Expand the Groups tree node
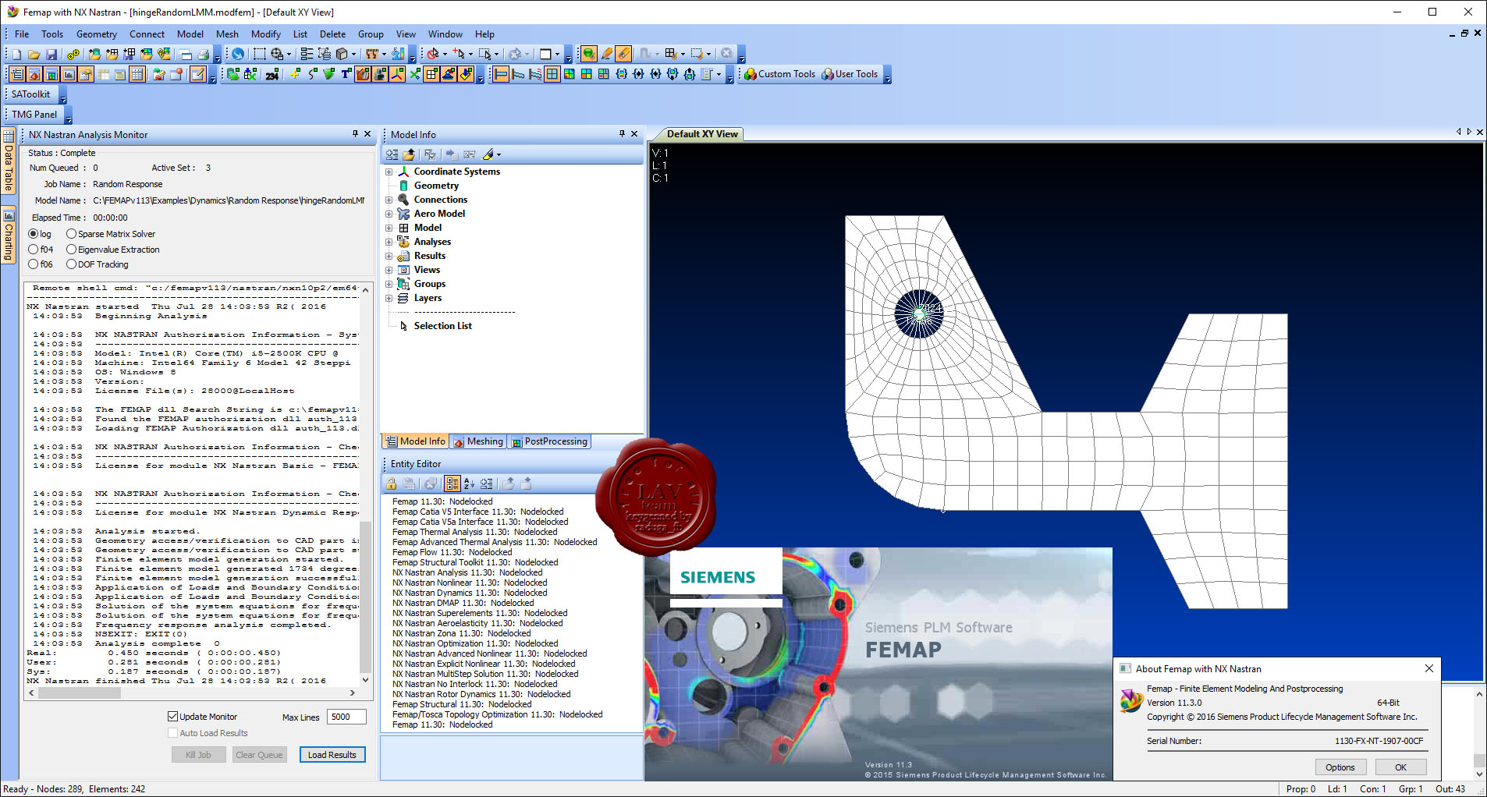Screen dimensions: 1487x797 tap(389, 284)
